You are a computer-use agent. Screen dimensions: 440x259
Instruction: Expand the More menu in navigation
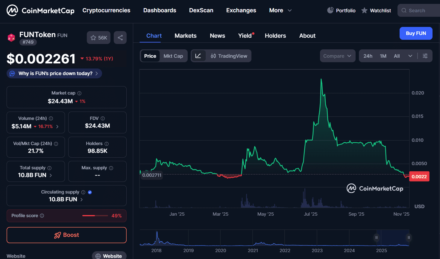tap(280, 10)
